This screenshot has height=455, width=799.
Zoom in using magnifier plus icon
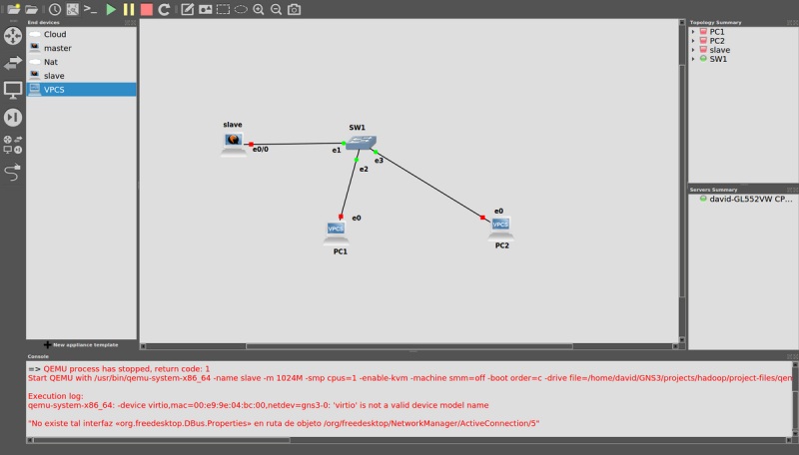pyautogui.click(x=259, y=9)
